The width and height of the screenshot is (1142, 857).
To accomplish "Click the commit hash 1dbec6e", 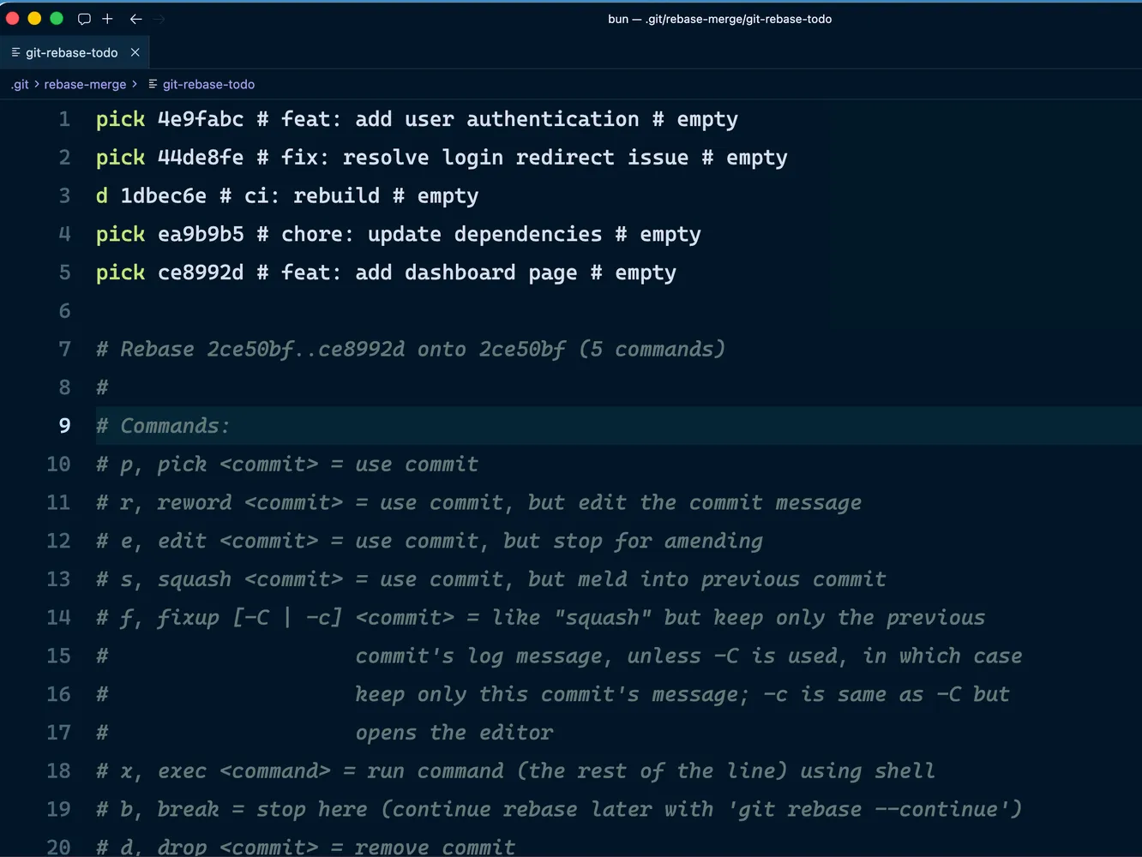I will (163, 196).
